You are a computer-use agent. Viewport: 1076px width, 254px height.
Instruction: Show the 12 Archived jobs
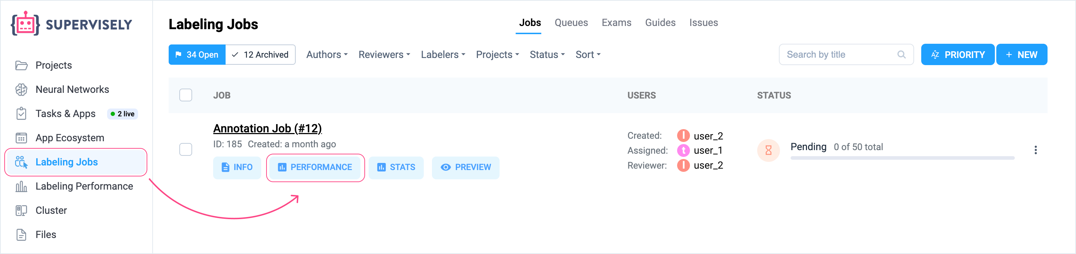[x=260, y=55]
